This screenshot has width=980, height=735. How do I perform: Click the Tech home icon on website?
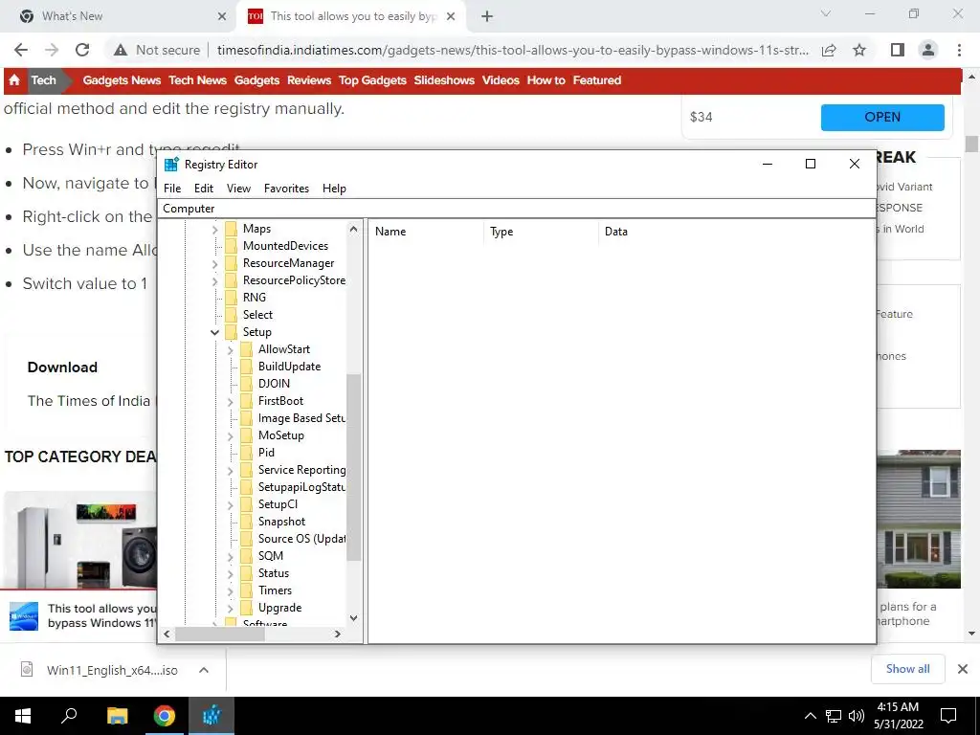[14, 80]
